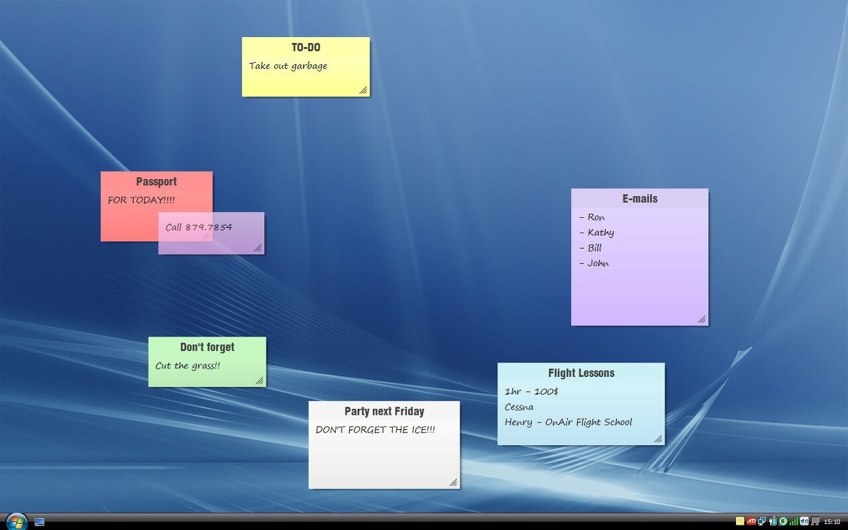Click 'Cessna' in Flight Lessons note
The image size is (848, 530).
point(519,407)
